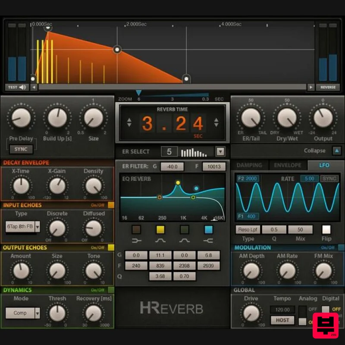
Task: Click the Tempo 120.00 field
Action: (x=282, y=310)
